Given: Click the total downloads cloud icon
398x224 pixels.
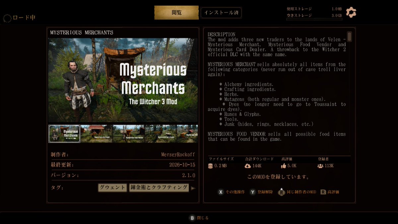Looking at the screenshot, I should (248, 166).
